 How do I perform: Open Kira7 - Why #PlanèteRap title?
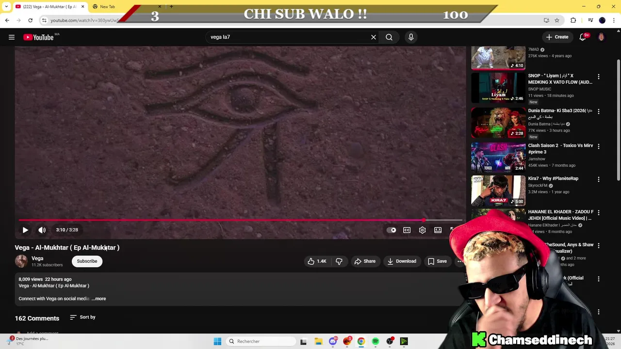pyautogui.click(x=553, y=178)
